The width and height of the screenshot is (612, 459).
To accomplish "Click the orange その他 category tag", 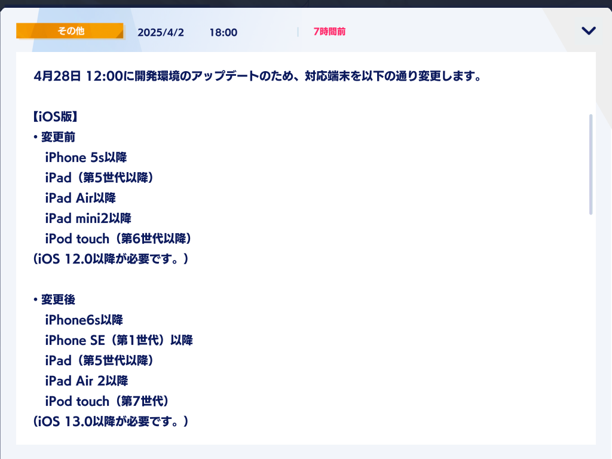I will click(x=71, y=31).
